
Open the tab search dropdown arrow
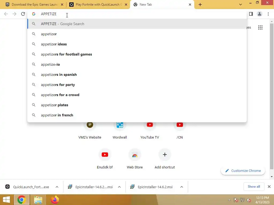click(241, 5)
